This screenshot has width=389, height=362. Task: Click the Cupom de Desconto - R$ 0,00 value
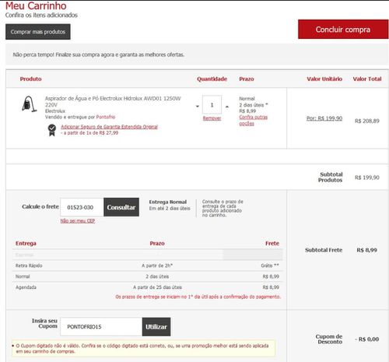(367, 339)
